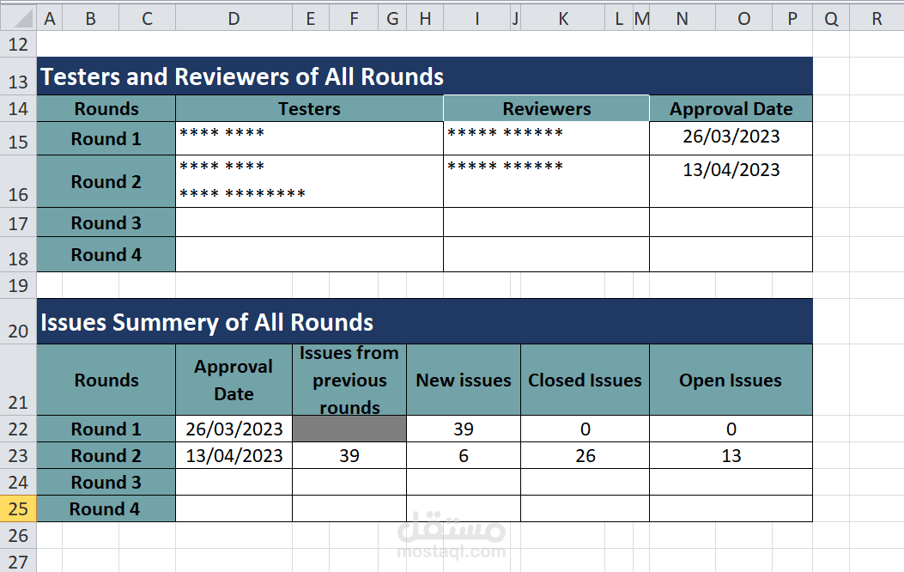
Task: Click 'New issues' header cell
Action: coord(464,380)
